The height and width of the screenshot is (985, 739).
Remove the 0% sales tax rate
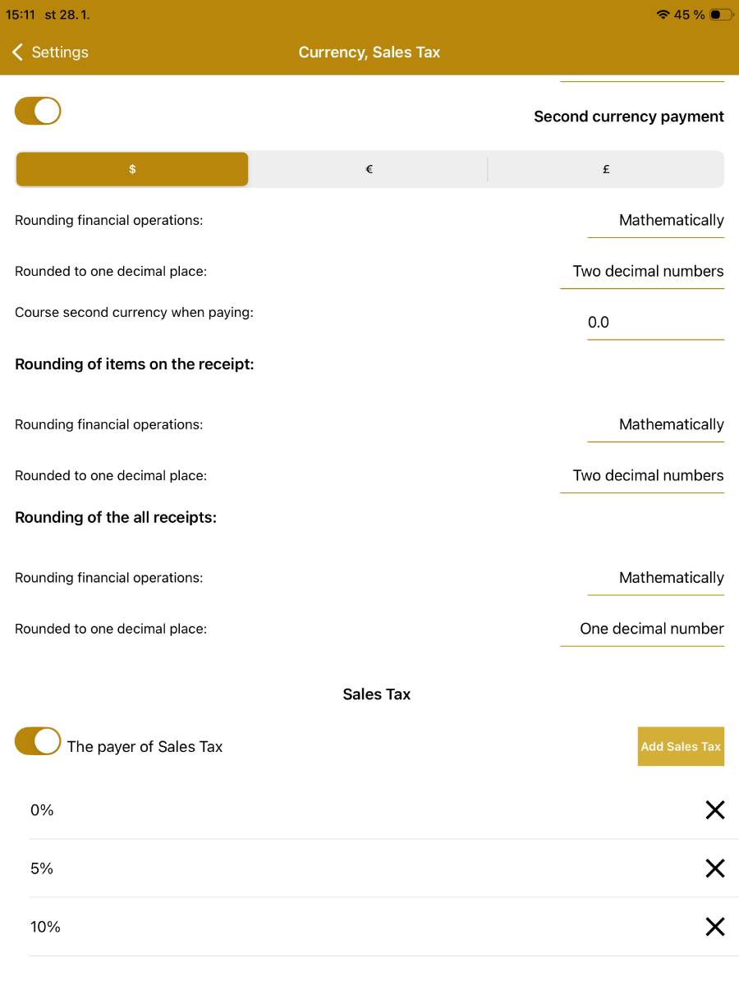pos(714,810)
